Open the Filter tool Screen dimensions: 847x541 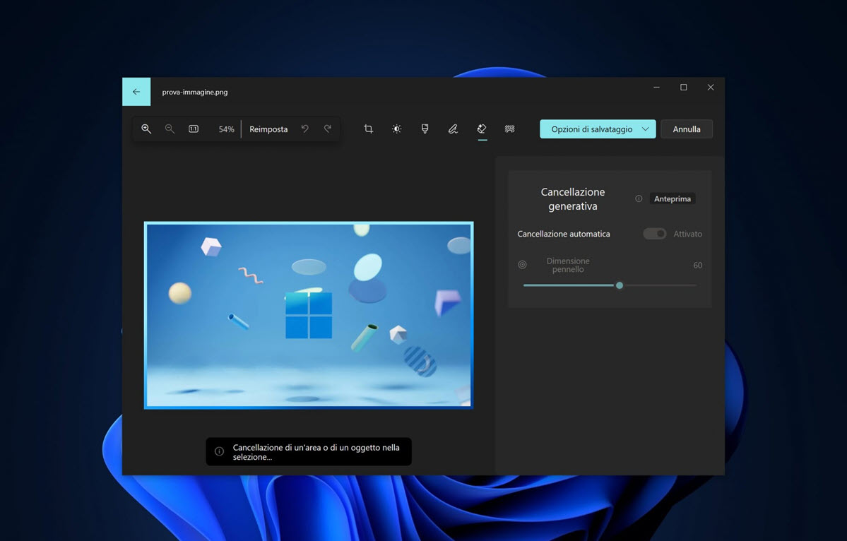point(425,129)
